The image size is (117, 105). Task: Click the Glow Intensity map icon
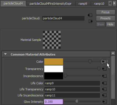(x=105, y=102)
